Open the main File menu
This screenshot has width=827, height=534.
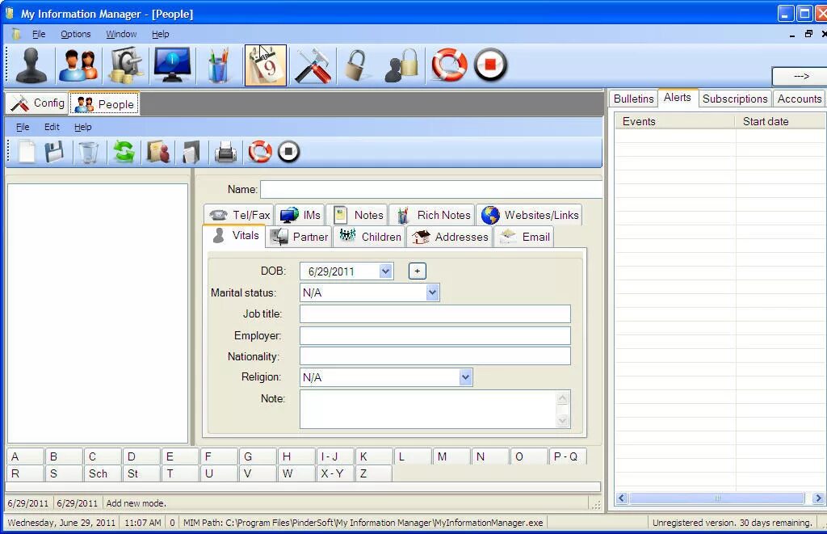tap(39, 34)
